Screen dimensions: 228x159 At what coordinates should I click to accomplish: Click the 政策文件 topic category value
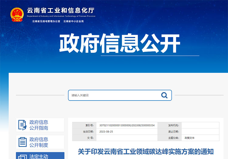pyautogui.click(x=189, y=138)
